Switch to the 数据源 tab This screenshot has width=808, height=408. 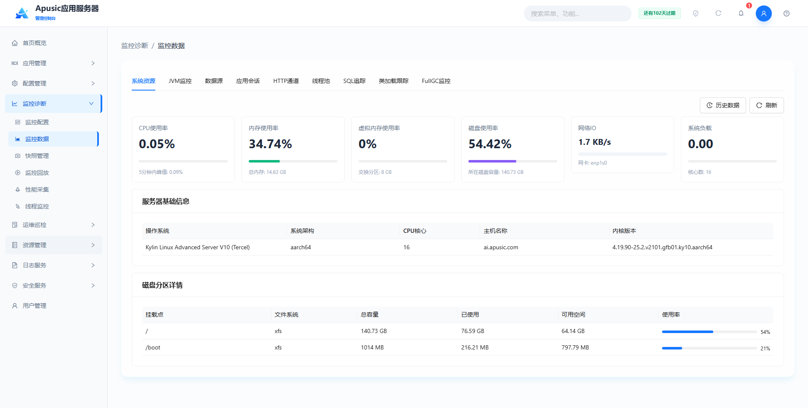pos(214,81)
